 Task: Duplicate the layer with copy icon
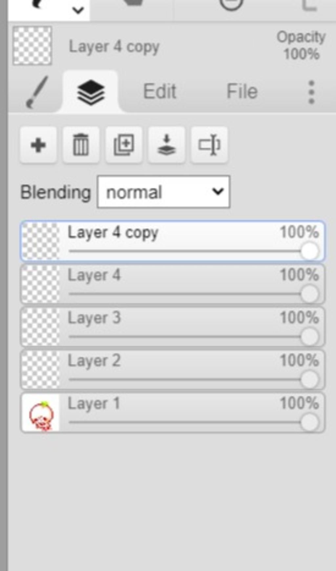[x=124, y=145]
